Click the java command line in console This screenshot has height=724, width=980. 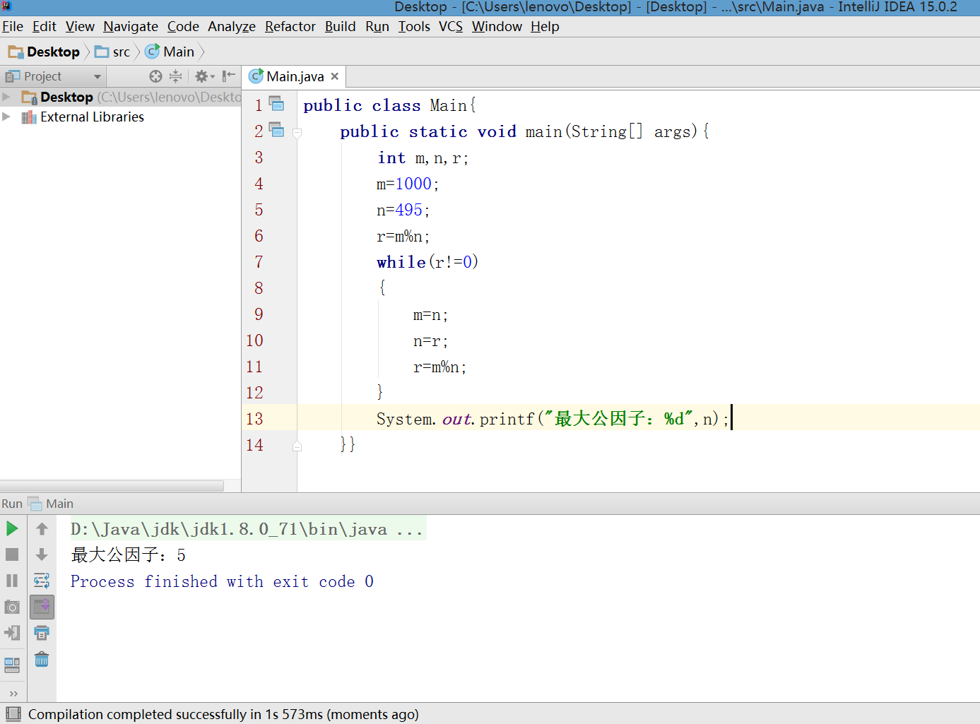pos(247,529)
